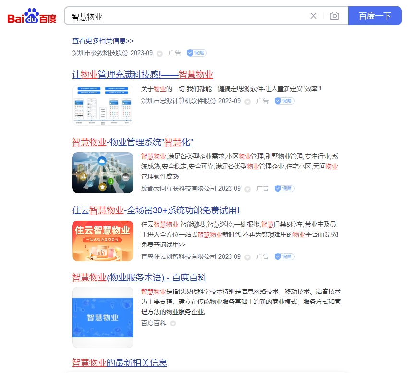The width and height of the screenshot is (411, 373).
Task: Click 深圳市思源计算机软件股份 source text
Action: click(x=179, y=101)
